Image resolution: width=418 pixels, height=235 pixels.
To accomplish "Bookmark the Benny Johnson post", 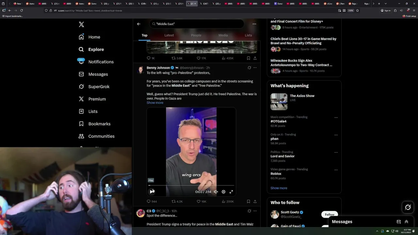I will coord(249,201).
